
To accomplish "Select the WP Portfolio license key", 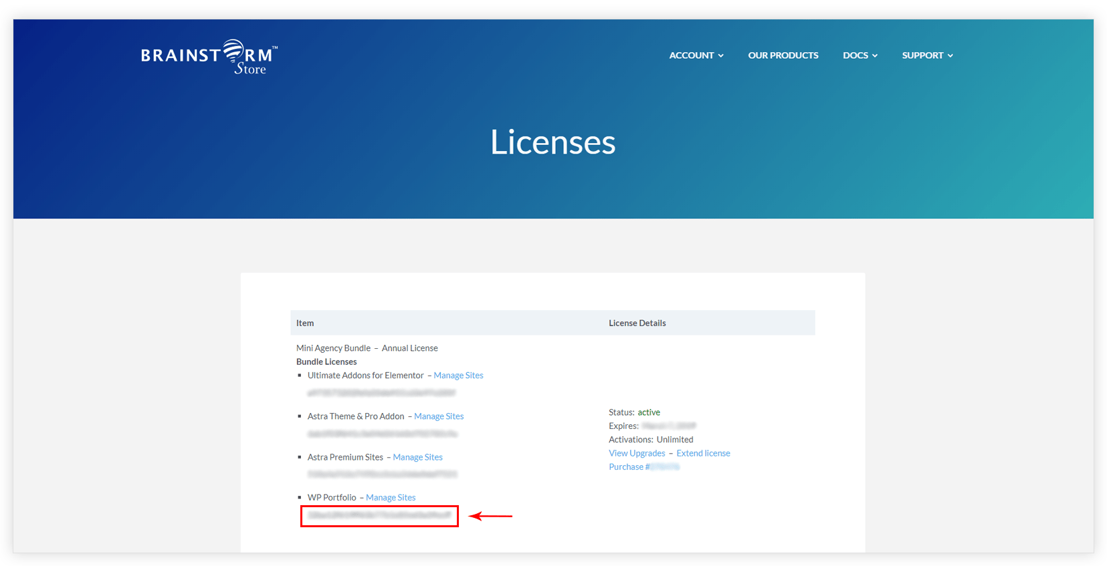I will 379,515.
